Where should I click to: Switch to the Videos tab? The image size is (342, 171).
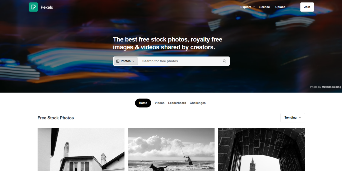pyautogui.click(x=159, y=103)
